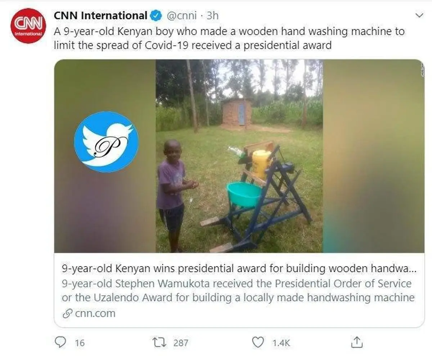Screen dimensions: 432x356
Task: Open the tweet's 3h timestamp
Action: (213, 16)
